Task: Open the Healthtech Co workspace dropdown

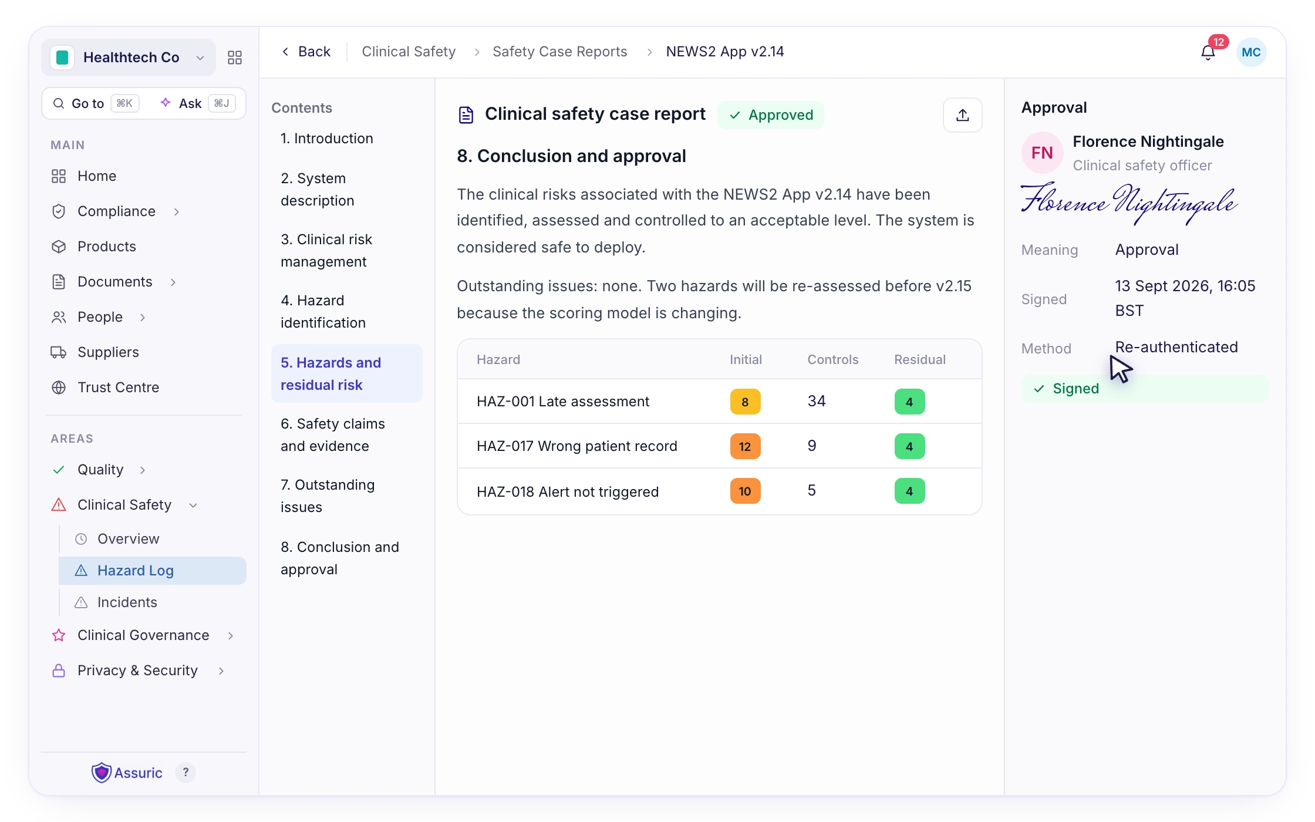Action: coord(129,58)
